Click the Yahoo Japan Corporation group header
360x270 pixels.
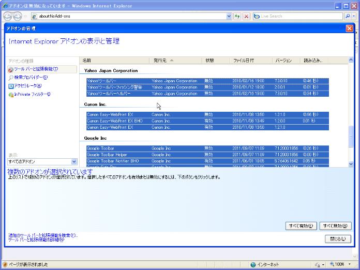(111, 71)
